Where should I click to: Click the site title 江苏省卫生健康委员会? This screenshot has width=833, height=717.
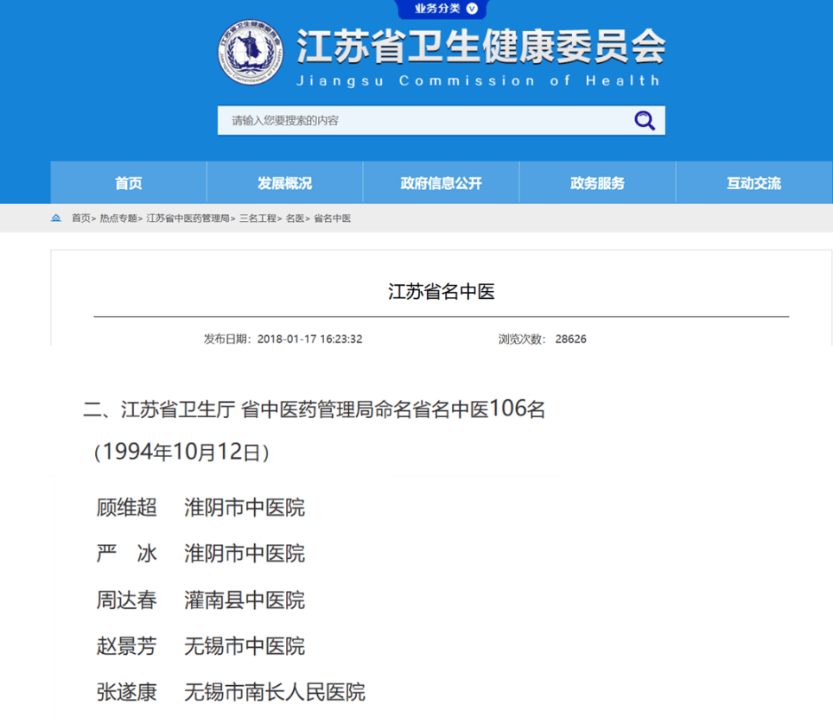tap(480, 47)
